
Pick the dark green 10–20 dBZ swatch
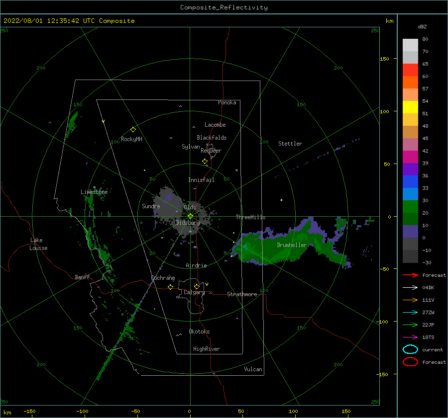(x=410, y=219)
